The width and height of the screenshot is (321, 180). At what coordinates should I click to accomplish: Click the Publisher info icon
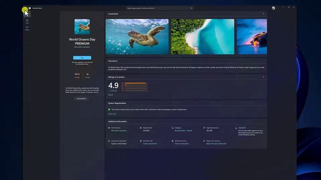pos(140,141)
